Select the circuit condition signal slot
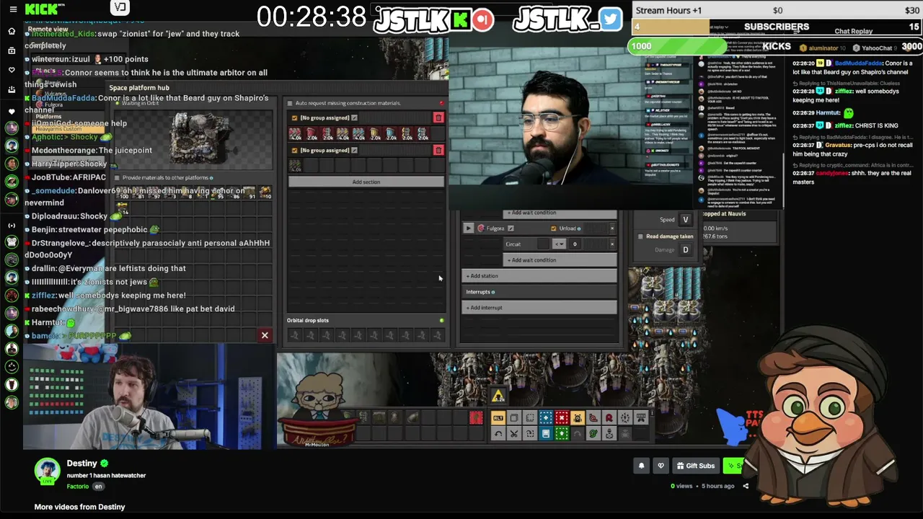Screen dimensions: 923x519 click(543, 244)
